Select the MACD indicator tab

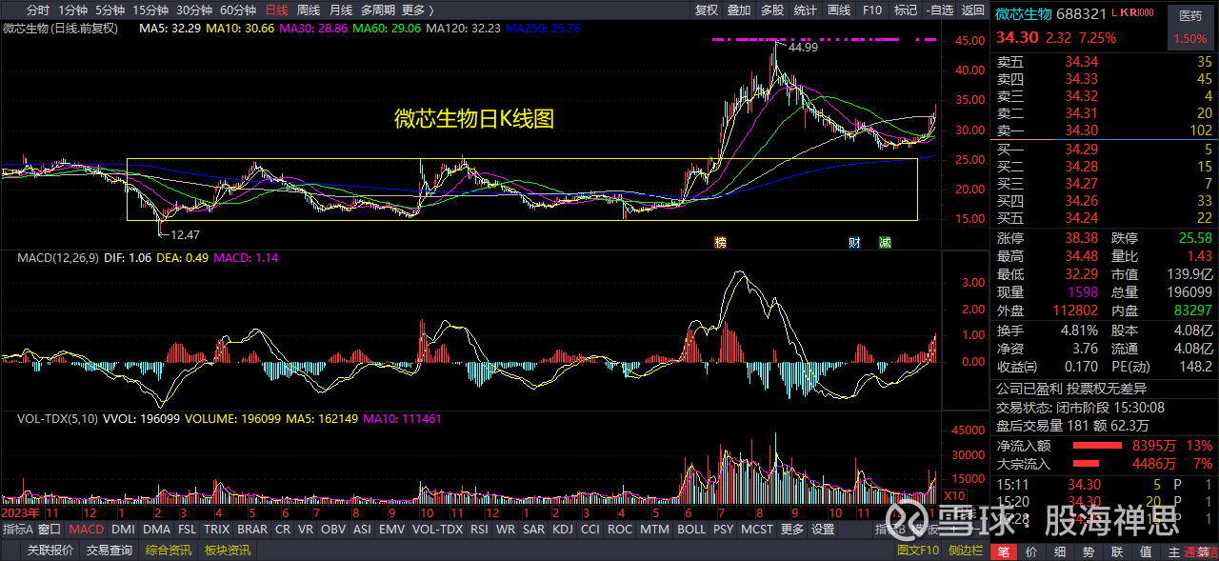point(87,530)
